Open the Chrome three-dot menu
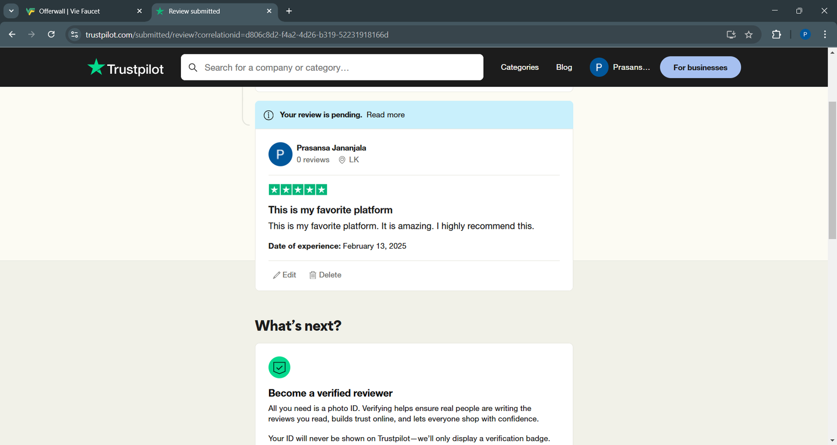This screenshot has width=837, height=445. coord(825,35)
